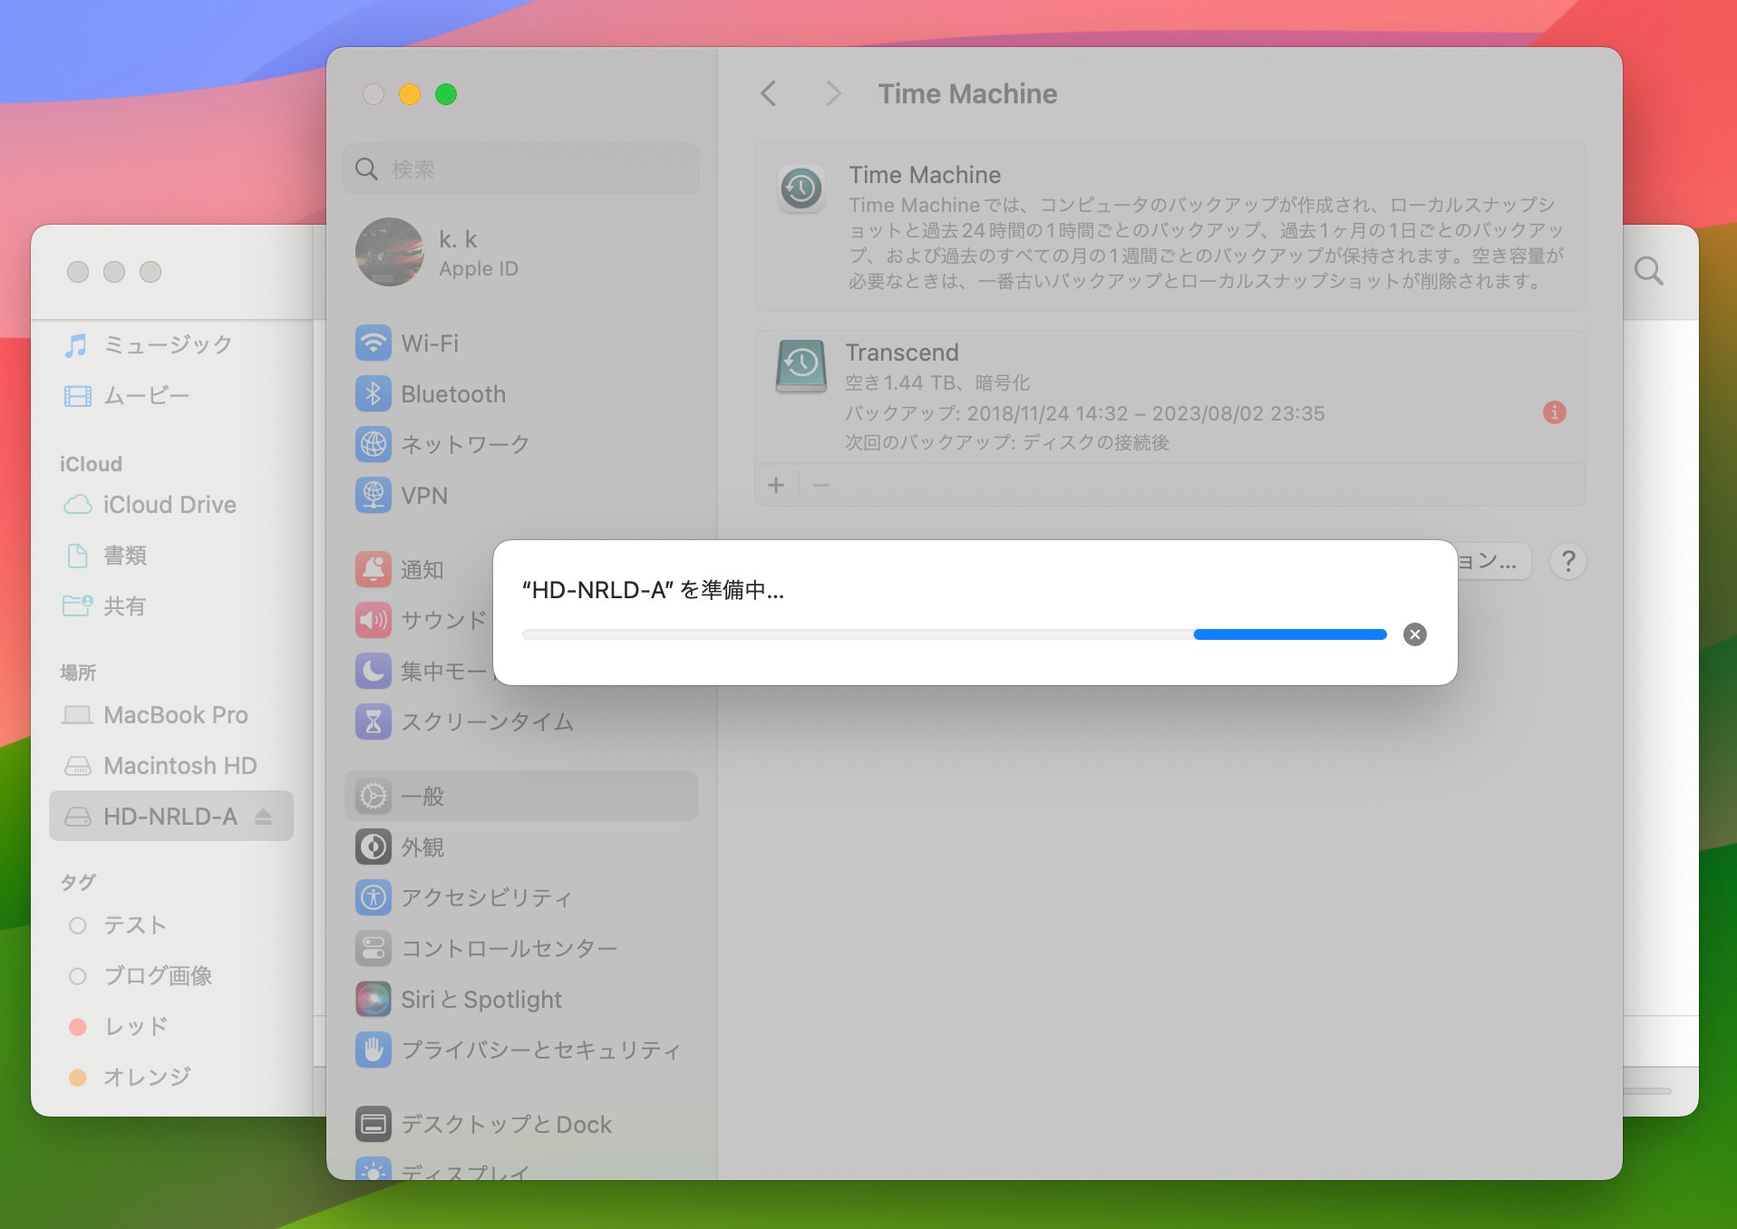The width and height of the screenshot is (1737, 1229).
Task: Open デスクトップと Dock settings
Action: [x=521, y=1125]
